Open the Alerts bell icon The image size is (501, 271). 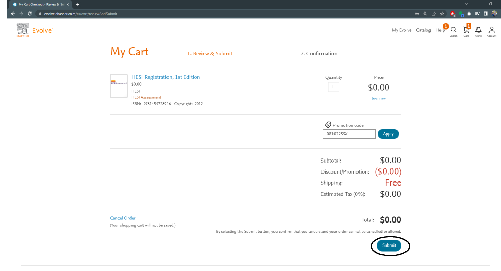coord(479,30)
